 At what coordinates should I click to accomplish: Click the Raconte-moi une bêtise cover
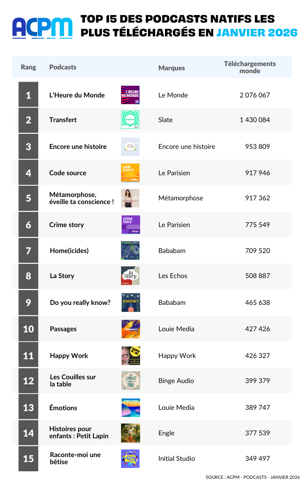[x=130, y=458]
